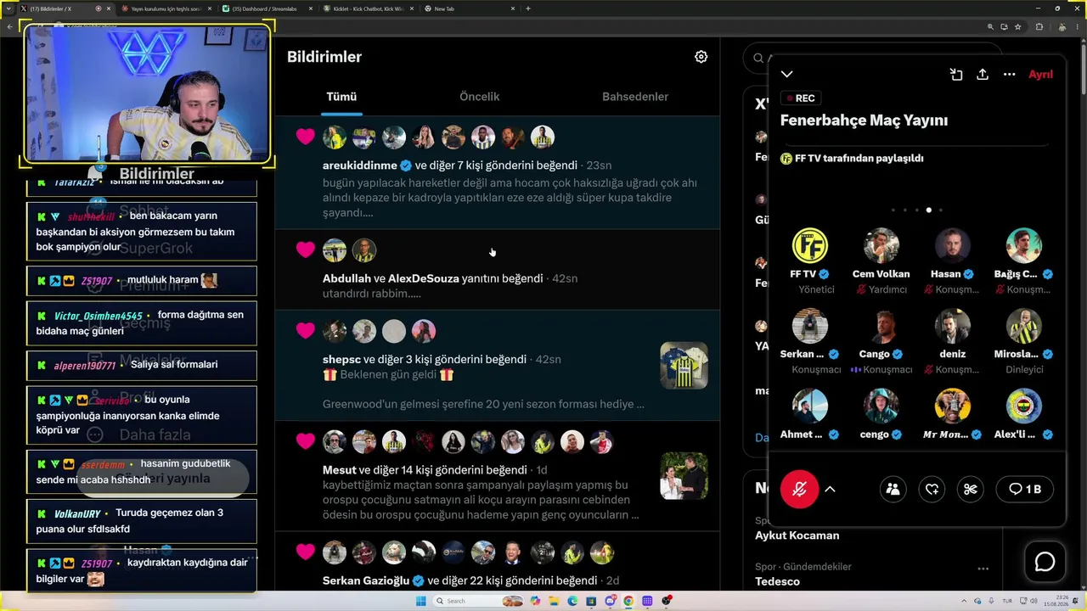Open the Grok chat bubble button
The image size is (1087, 611).
click(1045, 562)
